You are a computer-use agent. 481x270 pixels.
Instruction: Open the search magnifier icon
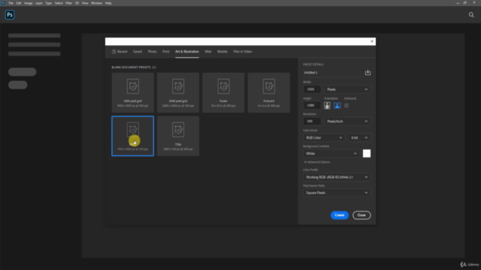pyautogui.click(x=471, y=15)
